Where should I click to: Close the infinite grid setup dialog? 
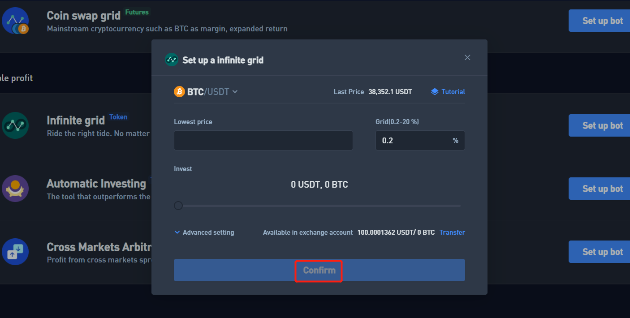467,57
